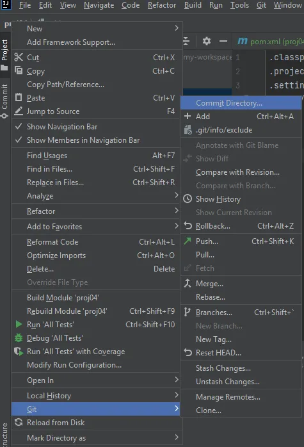Click the Reload from Disk icon
This screenshot has width=304, height=447.
coord(19,422)
